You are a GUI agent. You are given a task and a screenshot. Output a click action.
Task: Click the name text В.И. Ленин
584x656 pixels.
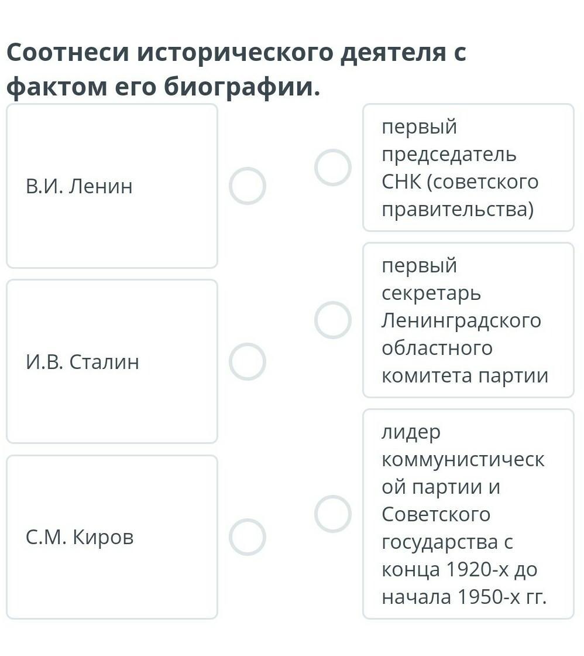coord(79,186)
